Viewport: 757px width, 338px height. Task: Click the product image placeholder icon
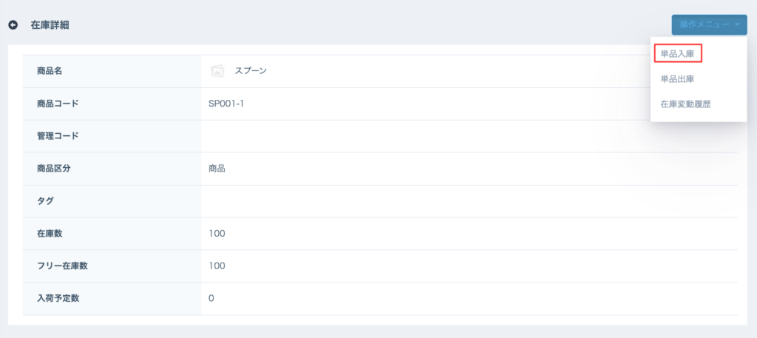[x=217, y=71]
